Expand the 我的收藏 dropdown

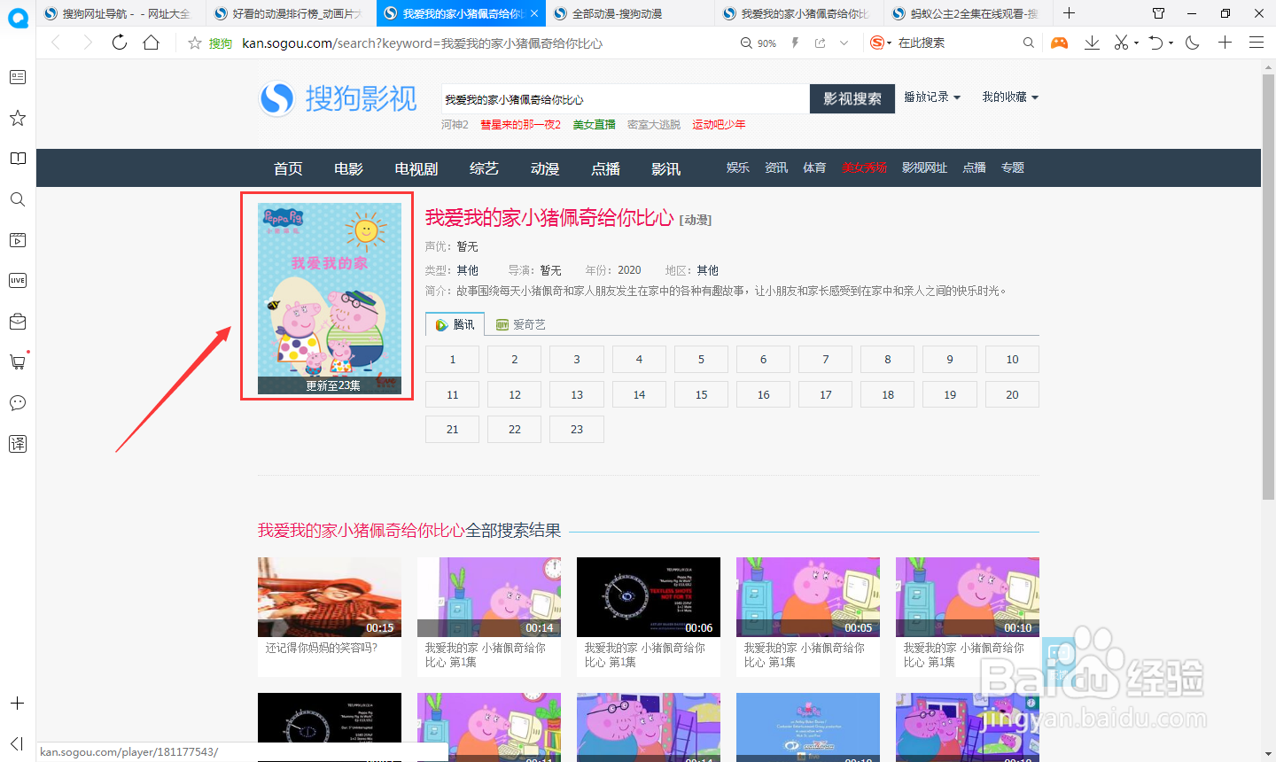(1010, 98)
